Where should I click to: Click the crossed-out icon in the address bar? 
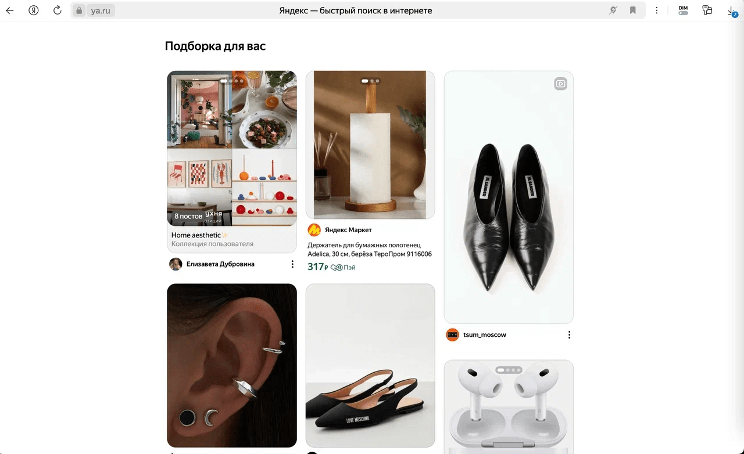(x=613, y=10)
